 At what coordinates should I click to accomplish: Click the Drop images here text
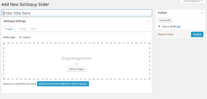click(x=77, y=58)
